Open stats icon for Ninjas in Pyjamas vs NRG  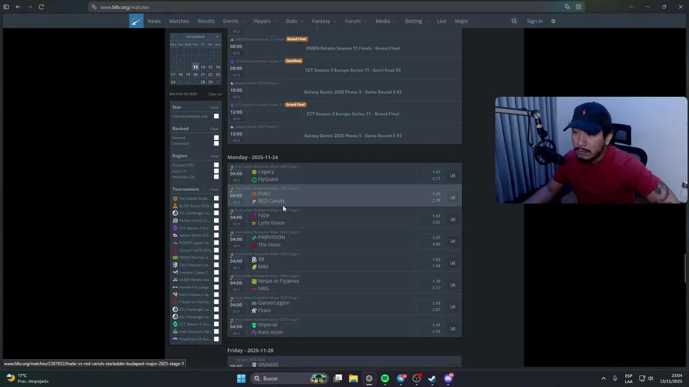[x=453, y=285]
